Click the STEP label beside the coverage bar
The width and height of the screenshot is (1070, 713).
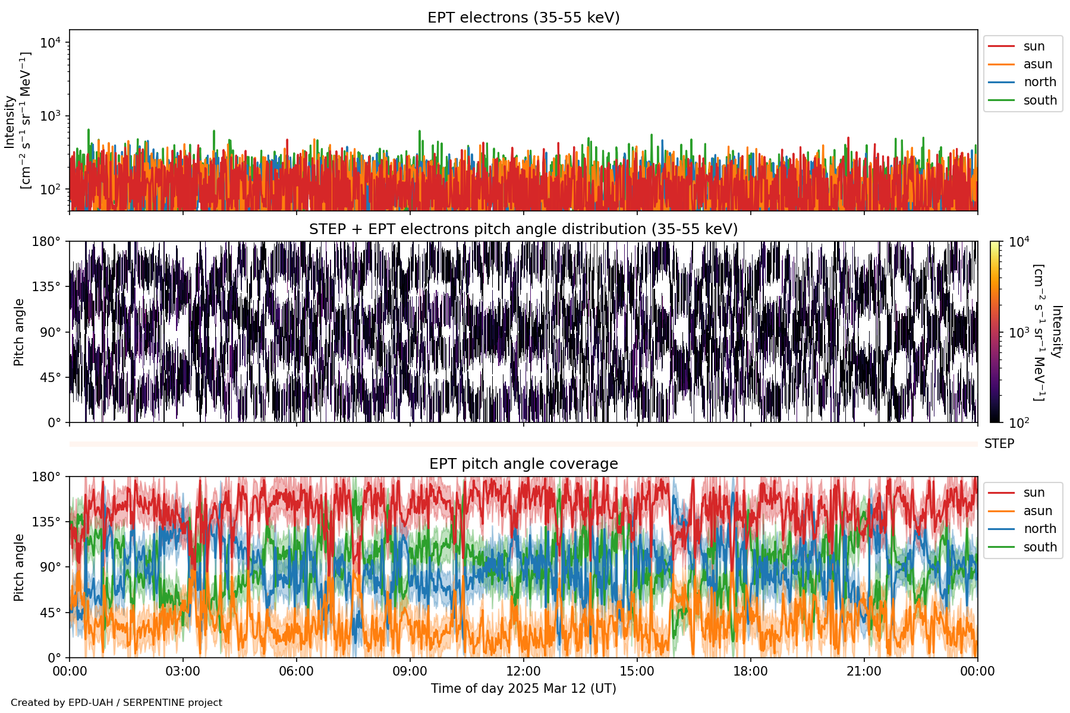click(999, 444)
